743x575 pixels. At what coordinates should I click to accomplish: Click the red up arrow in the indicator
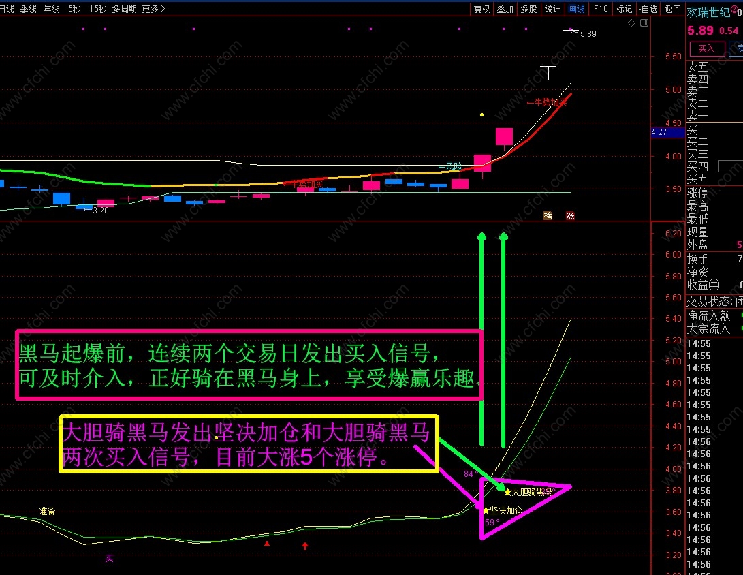(304, 546)
